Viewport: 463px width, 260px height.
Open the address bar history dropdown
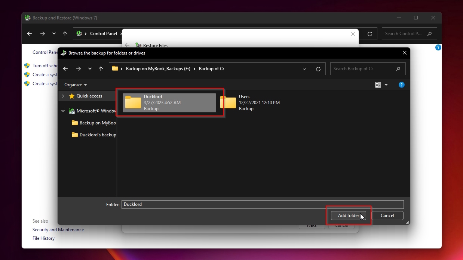304,69
